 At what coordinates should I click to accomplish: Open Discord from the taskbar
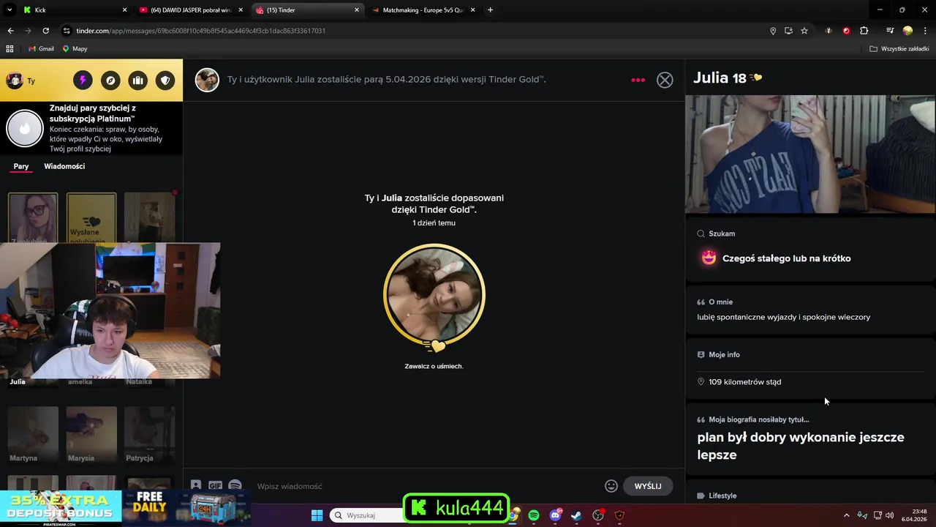tap(556, 515)
